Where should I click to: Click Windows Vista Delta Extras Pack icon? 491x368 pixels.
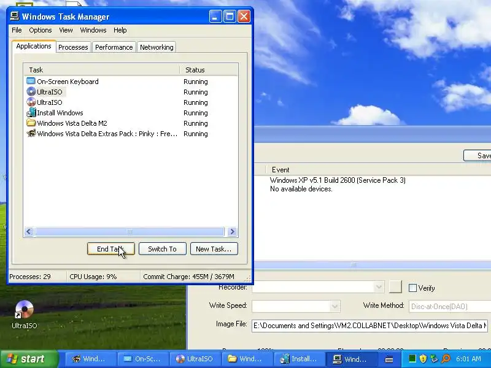[31, 133]
